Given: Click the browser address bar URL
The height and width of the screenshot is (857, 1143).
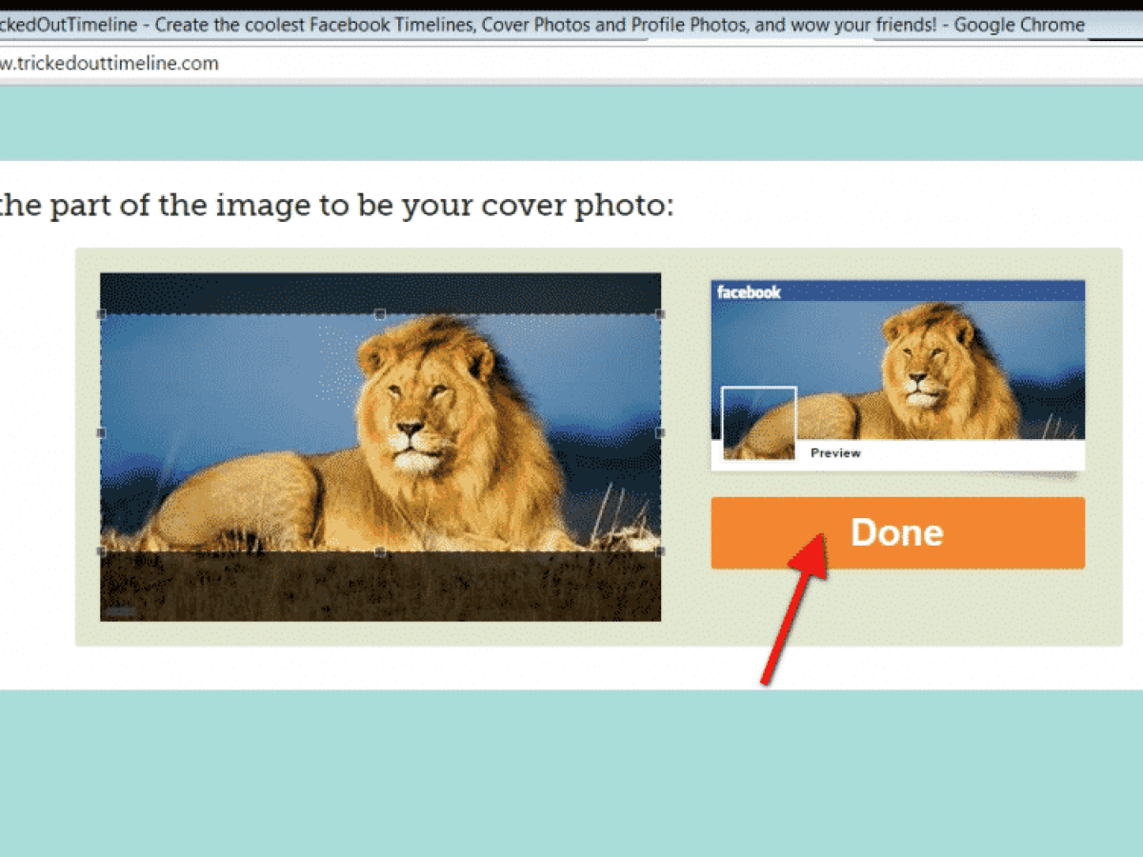Looking at the screenshot, I should 110,64.
